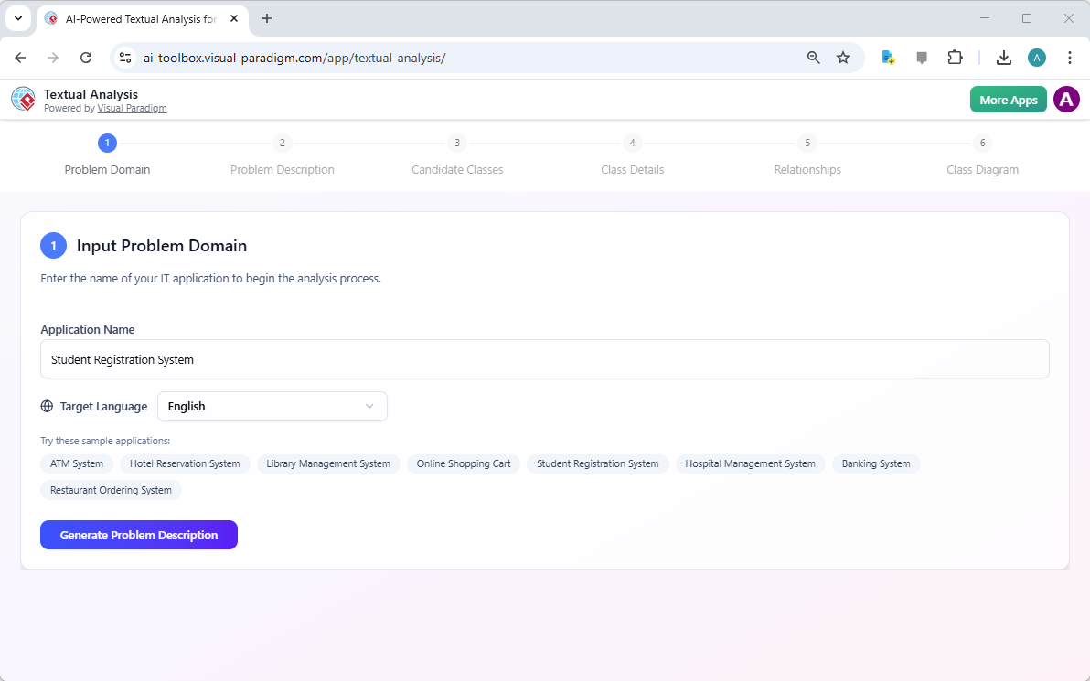1090x681 pixels.
Task: Click the browser Extensions puzzle icon
Action: click(x=955, y=57)
